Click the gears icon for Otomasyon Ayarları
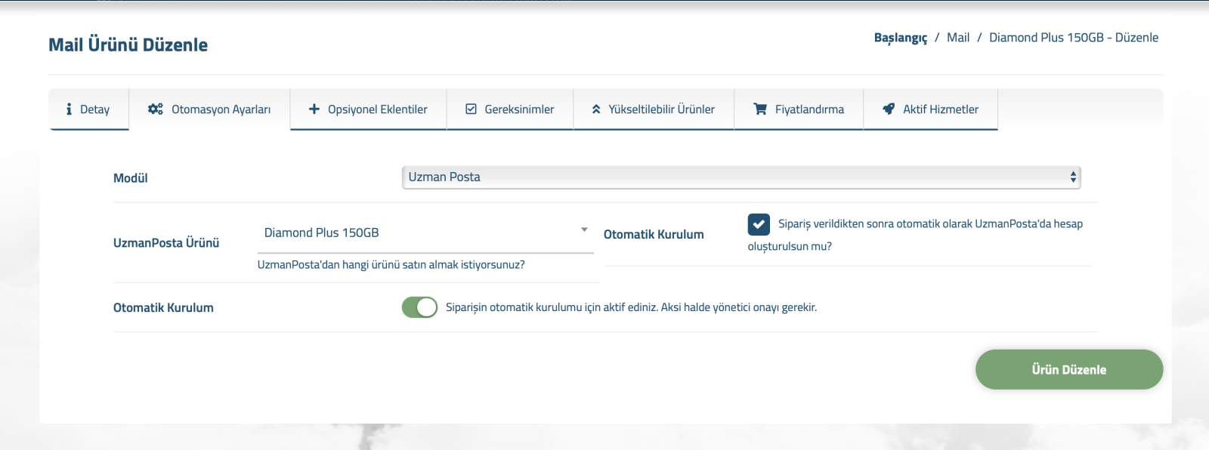1209x450 pixels. (x=156, y=109)
